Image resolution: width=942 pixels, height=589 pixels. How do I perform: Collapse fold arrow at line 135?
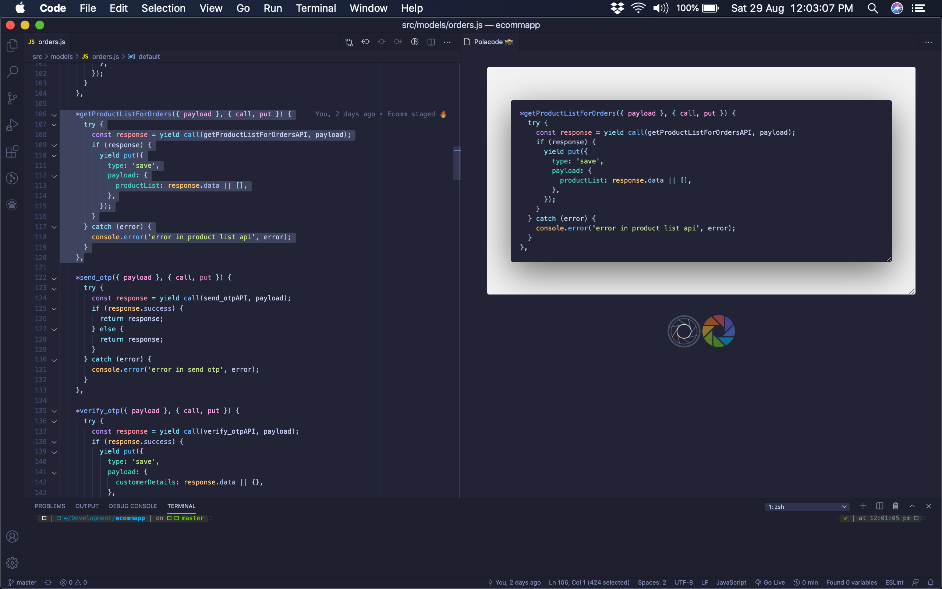54,411
